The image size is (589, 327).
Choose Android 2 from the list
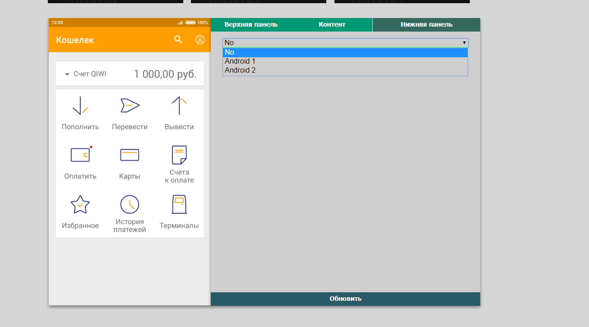point(240,70)
